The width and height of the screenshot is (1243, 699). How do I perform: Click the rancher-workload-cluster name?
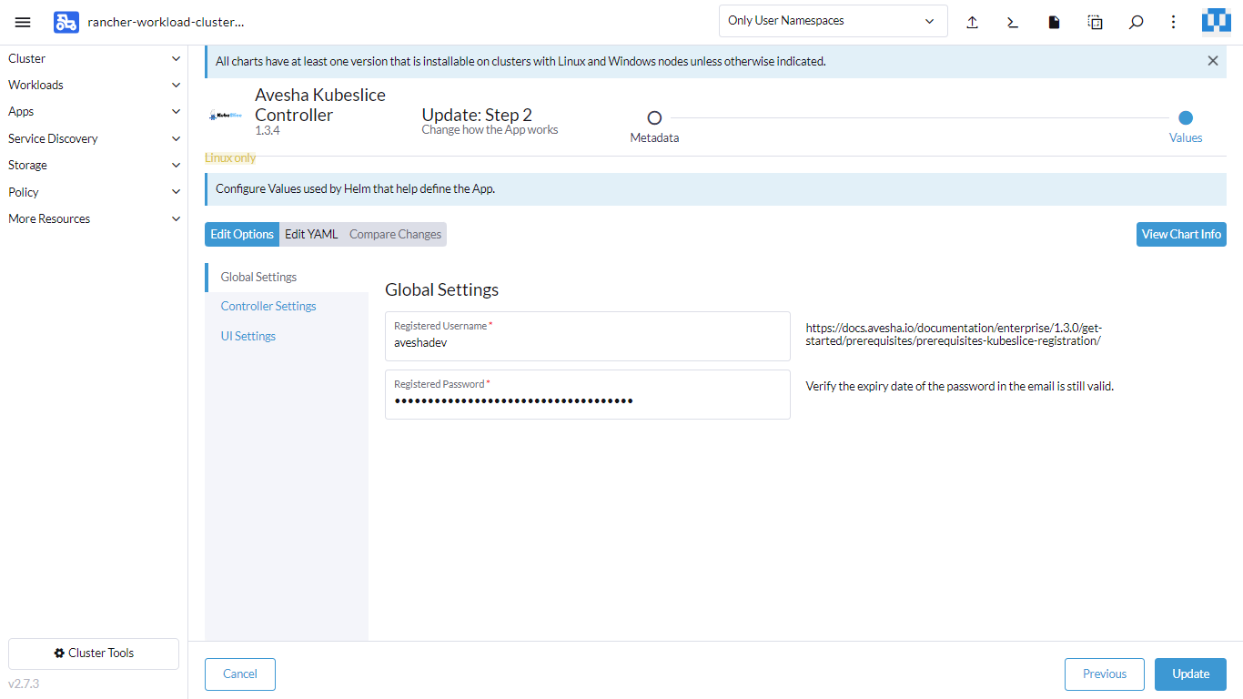(x=166, y=22)
